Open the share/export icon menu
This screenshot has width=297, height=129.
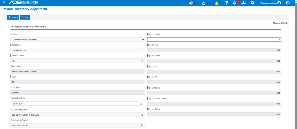pos(191,3)
